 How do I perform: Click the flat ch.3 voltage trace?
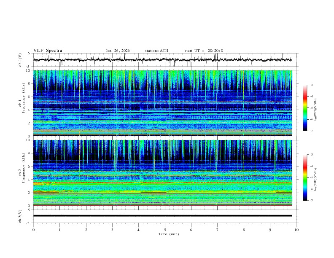[162, 216]
